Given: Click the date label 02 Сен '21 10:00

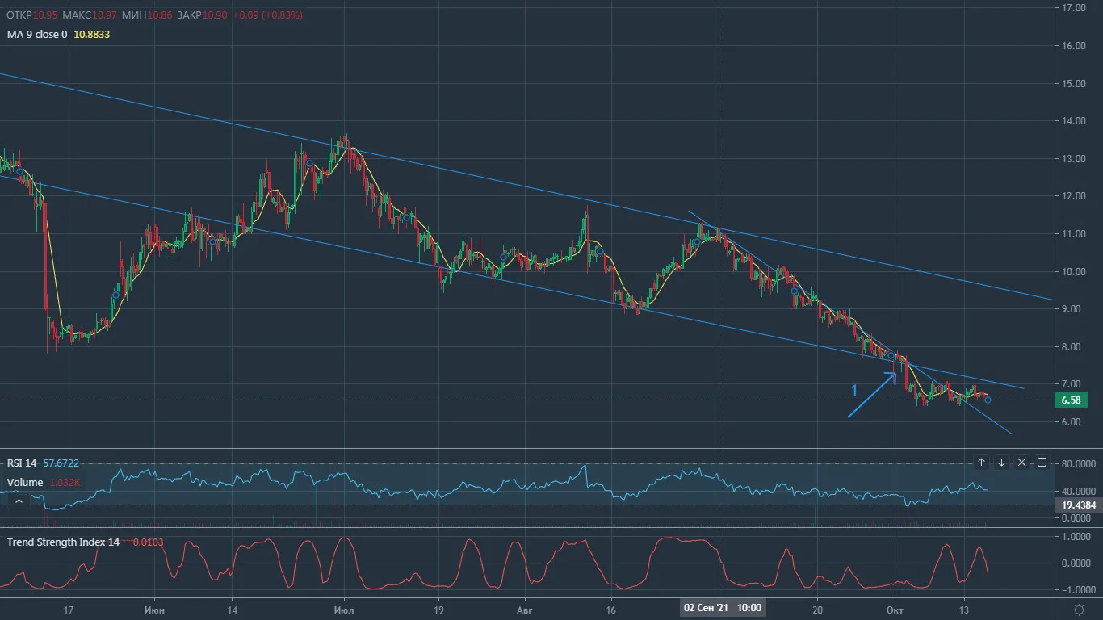Looking at the screenshot, I should (x=722, y=607).
